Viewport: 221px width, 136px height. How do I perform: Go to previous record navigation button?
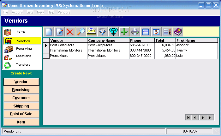pos(195,117)
